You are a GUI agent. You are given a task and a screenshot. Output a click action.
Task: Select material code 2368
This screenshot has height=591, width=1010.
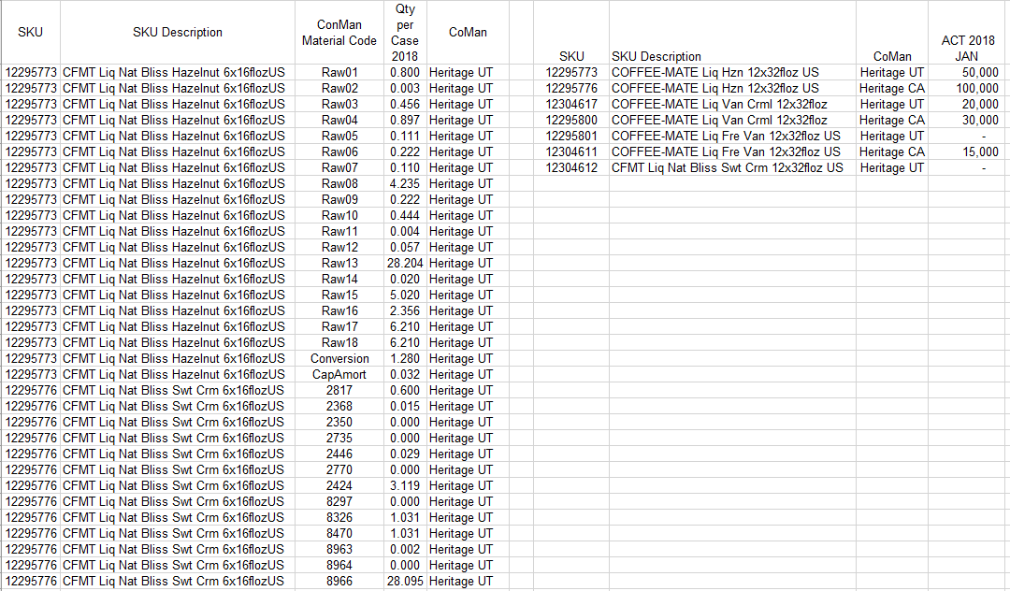pyautogui.click(x=339, y=406)
